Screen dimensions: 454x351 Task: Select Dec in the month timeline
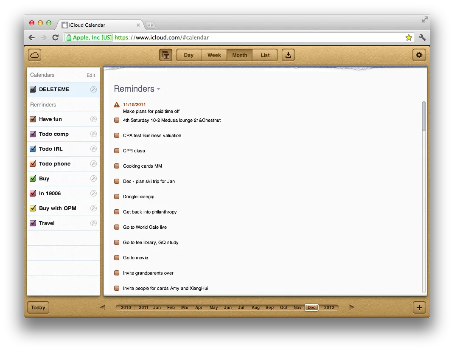point(311,308)
